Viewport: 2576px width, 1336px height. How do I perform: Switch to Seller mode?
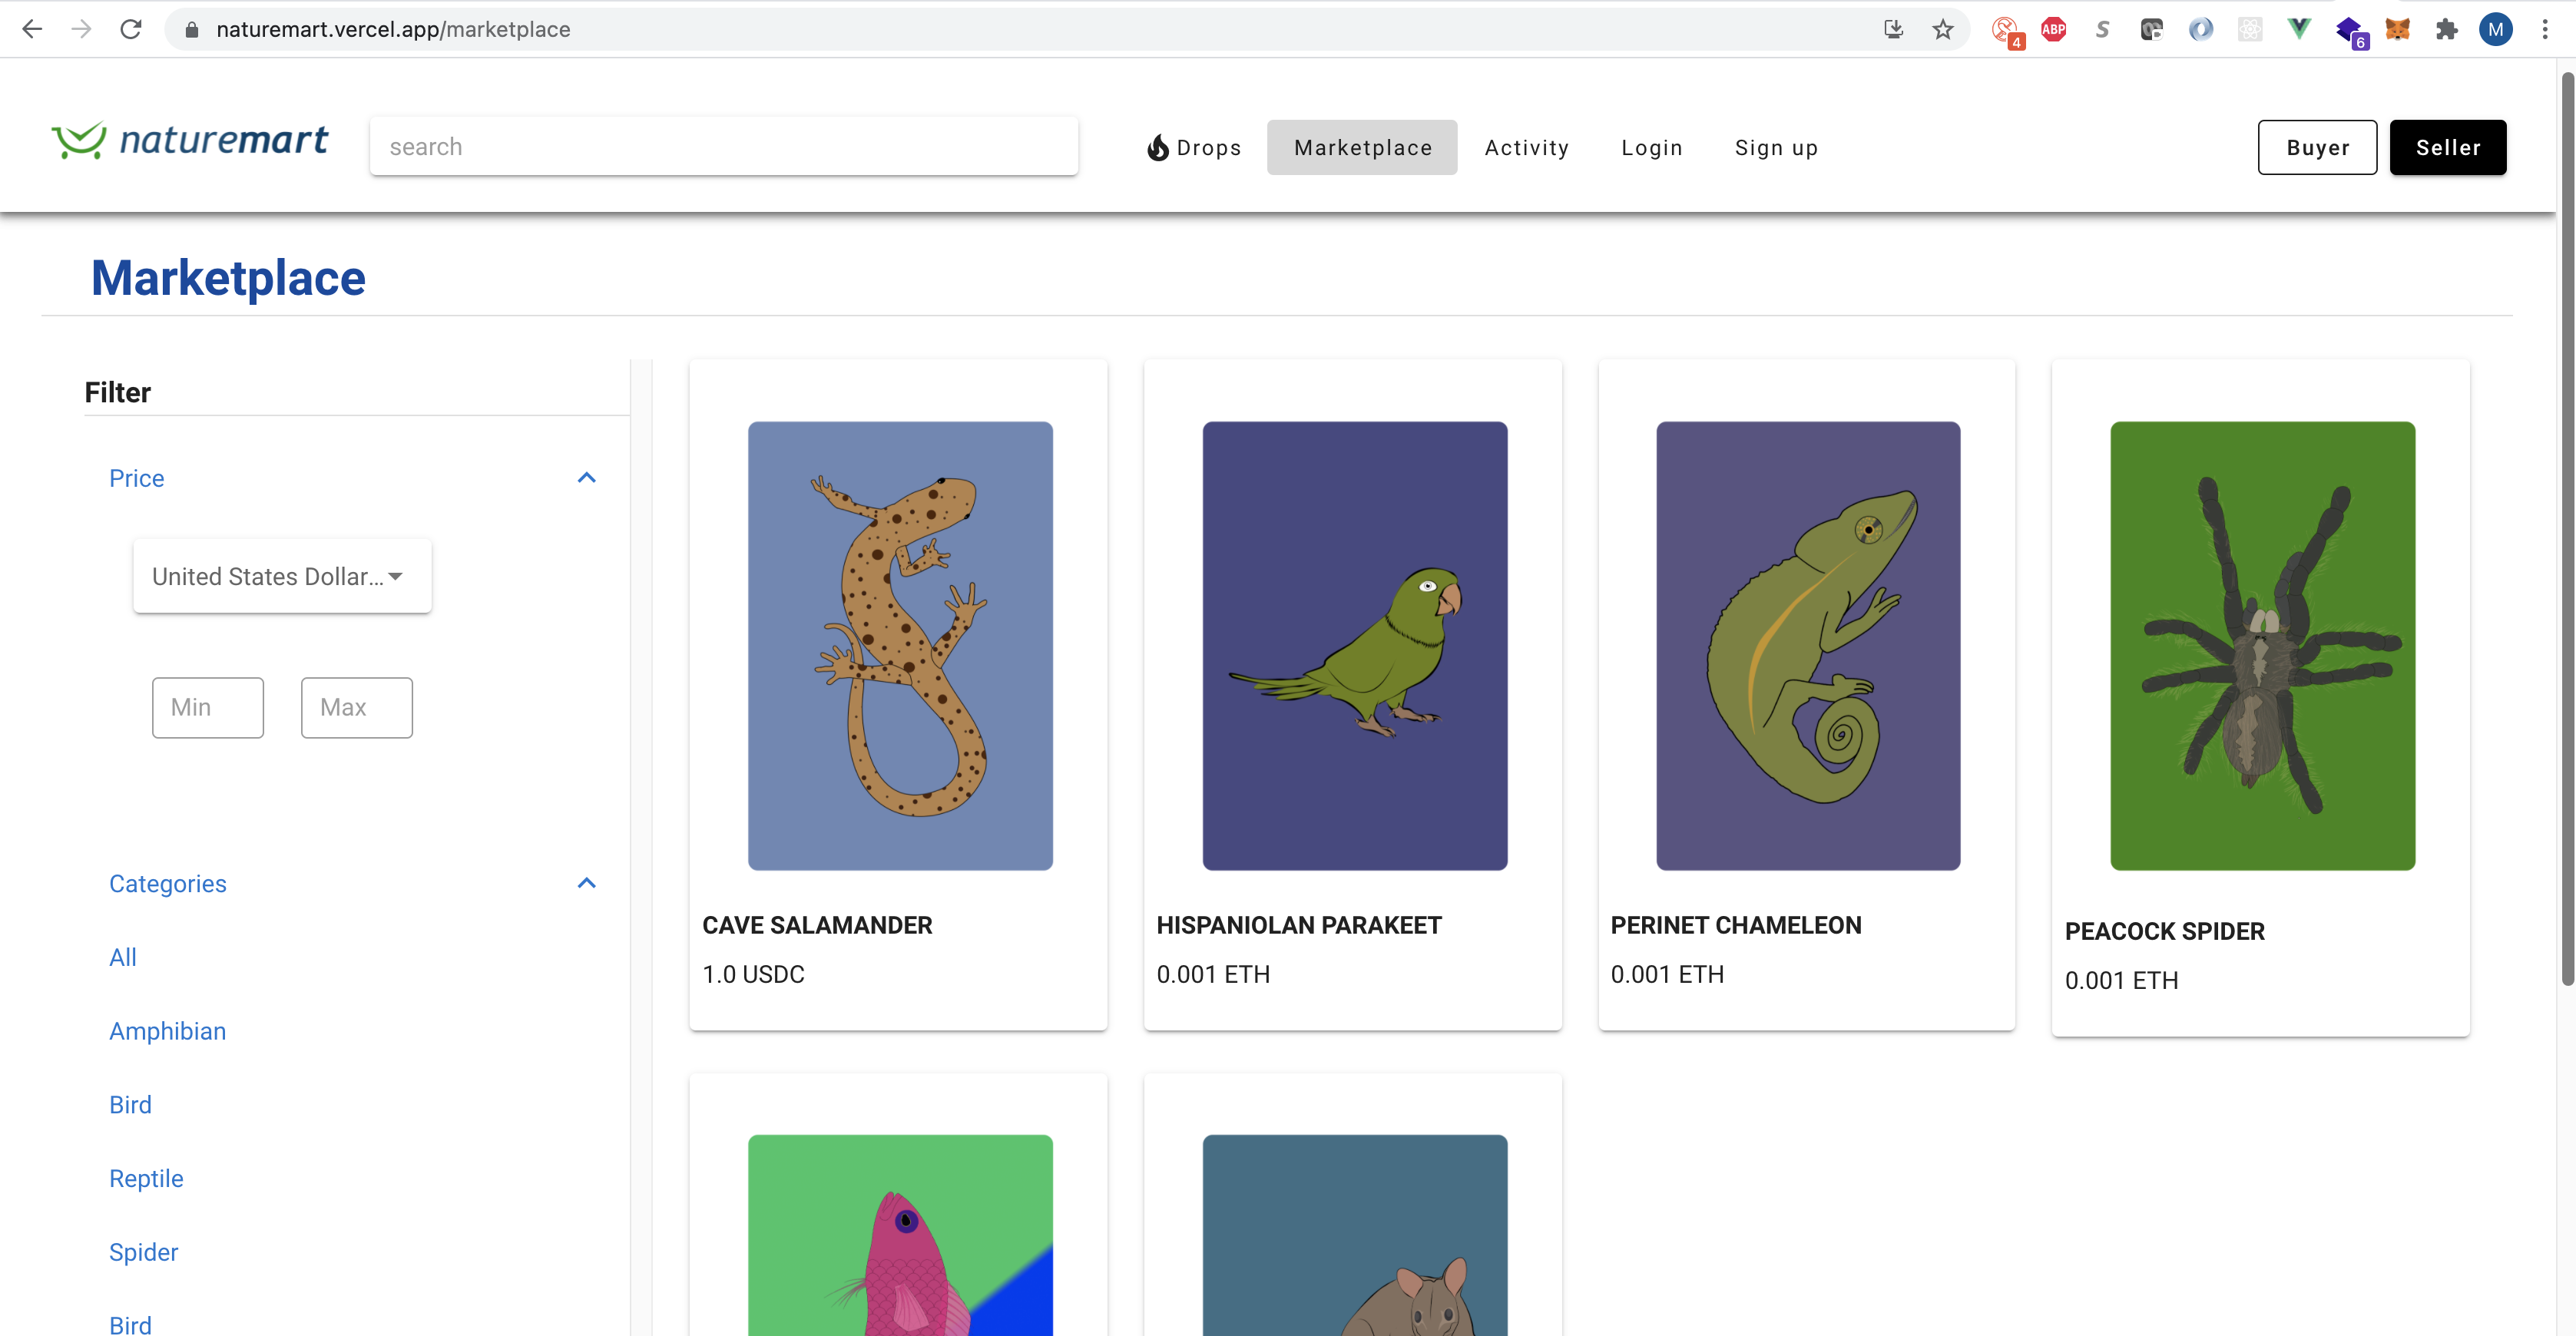coord(2447,148)
